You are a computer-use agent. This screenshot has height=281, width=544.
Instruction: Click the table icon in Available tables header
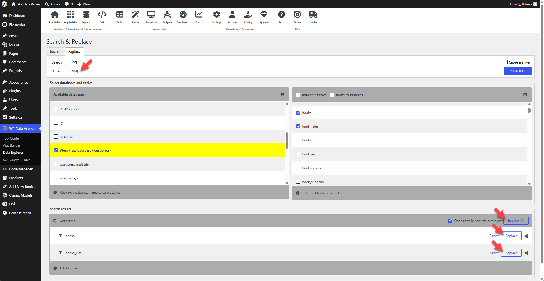(525, 95)
